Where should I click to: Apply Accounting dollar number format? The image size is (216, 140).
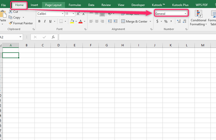(157, 21)
